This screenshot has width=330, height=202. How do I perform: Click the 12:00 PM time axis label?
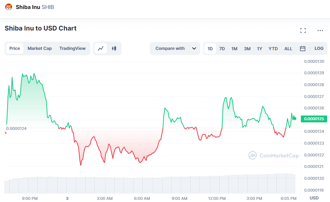click(217, 198)
